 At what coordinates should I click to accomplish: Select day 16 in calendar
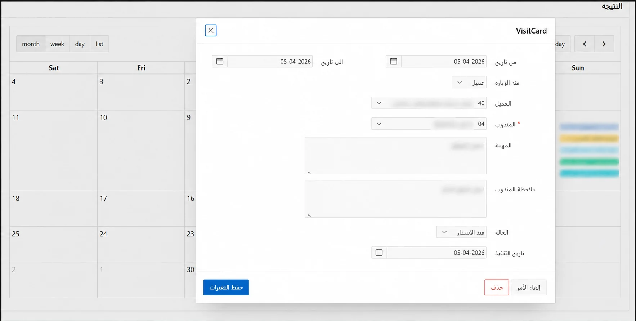191,199
